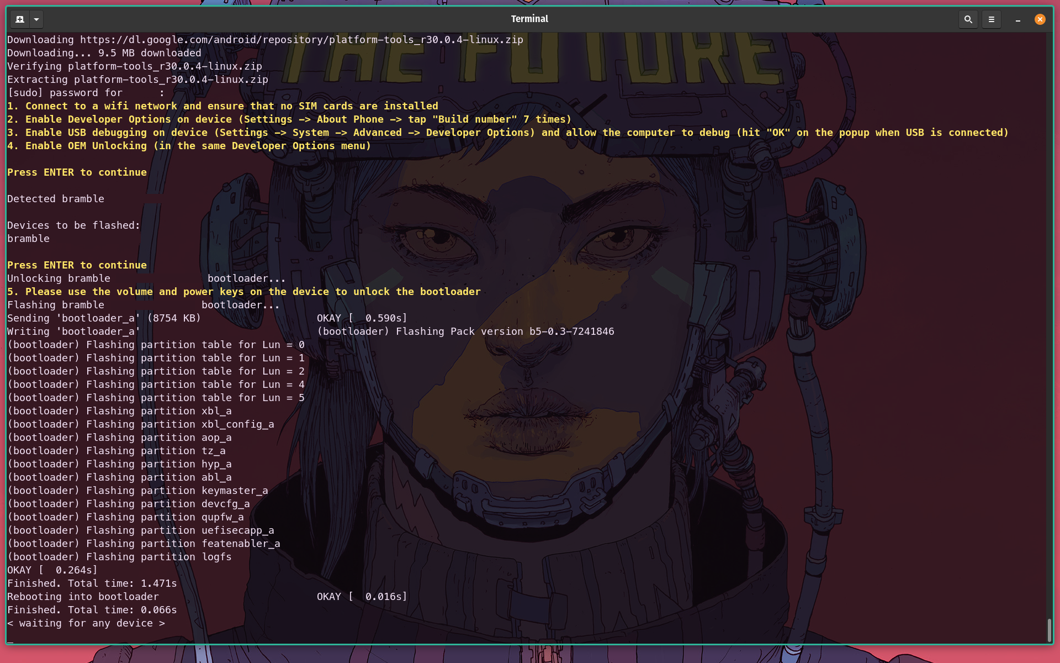Click 'Downloading... 9.5 MB downloaded' line
Screen dimensions: 1060x663
coord(104,53)
